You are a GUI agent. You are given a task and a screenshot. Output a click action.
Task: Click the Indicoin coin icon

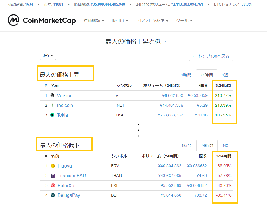[x=52, y=106]
